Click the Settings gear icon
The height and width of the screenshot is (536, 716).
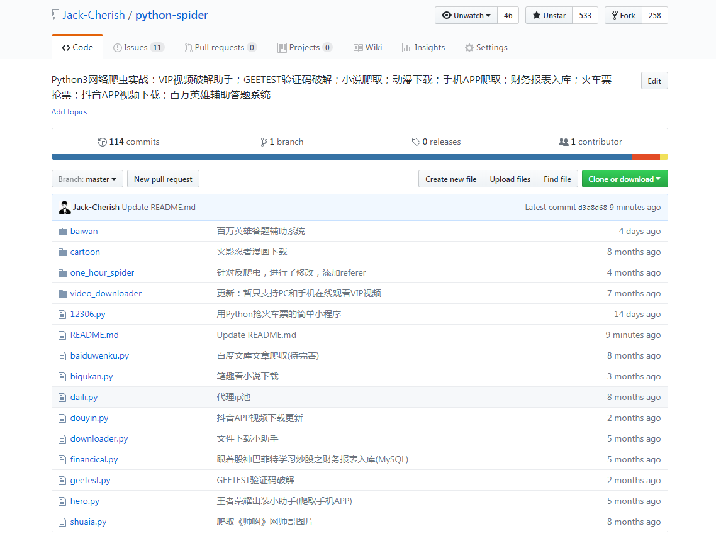[x=469, y=47]
